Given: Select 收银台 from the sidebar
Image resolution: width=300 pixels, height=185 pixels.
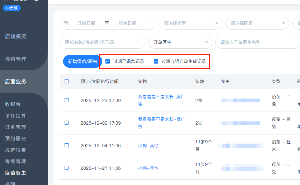Looking at the screenshot, I should 13,104.
